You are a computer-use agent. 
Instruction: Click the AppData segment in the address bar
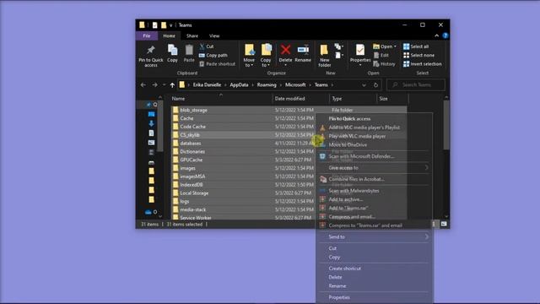click(x=239, y=84)
